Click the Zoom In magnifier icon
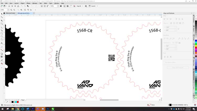Image resolution: width=197 pixels, height=111 pixels. (11, 10)
